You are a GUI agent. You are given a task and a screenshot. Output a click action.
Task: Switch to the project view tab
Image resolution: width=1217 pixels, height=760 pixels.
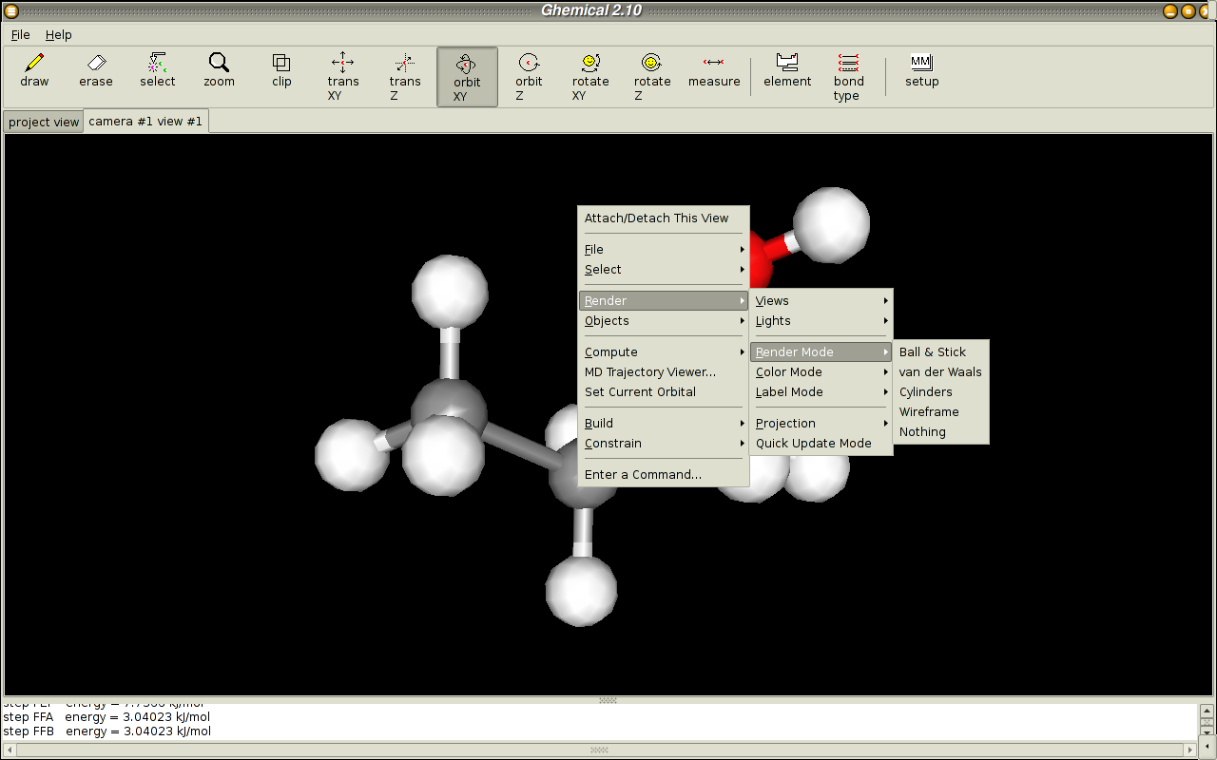(x=44, y=123)
